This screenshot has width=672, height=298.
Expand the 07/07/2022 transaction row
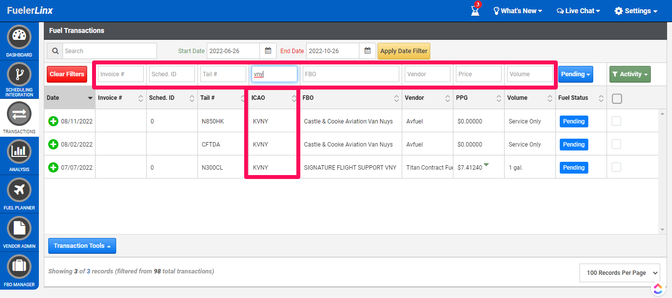click(x=53, y=167)
